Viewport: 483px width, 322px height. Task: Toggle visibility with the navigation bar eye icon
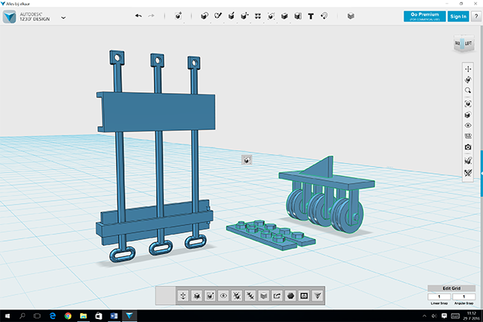coord(467,126)
